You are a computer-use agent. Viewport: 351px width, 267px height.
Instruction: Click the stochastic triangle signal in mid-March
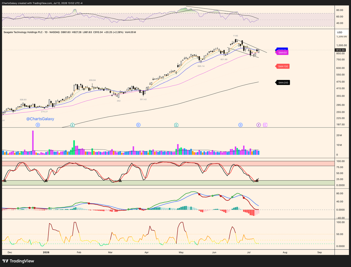(120, 181)
